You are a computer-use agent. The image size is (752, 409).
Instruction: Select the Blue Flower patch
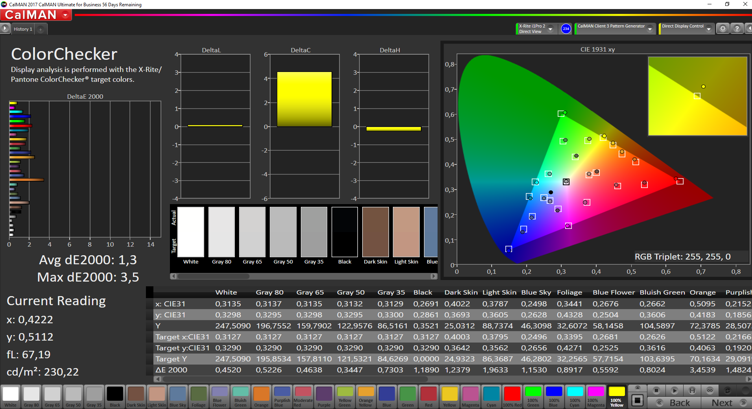coord(219,396)
